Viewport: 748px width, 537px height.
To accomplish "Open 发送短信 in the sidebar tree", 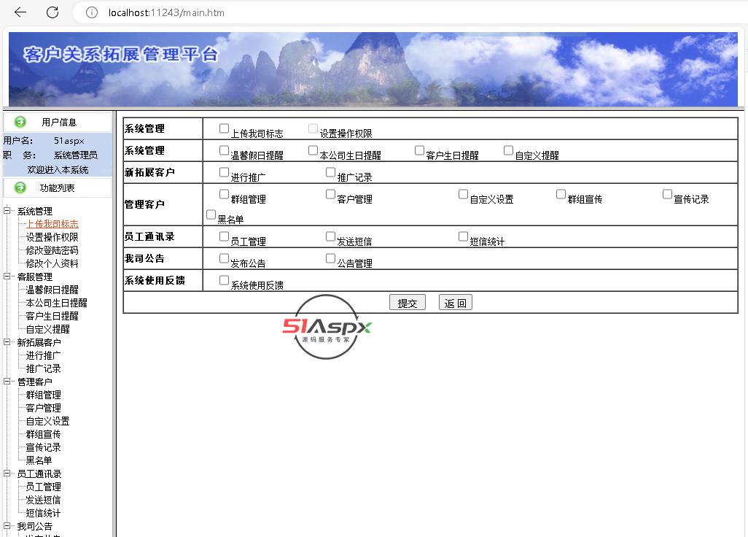I will [44, 500].
